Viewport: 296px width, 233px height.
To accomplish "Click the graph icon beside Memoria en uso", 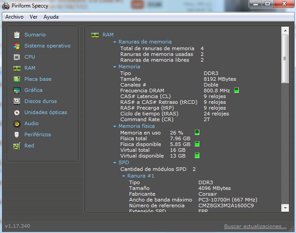I will click(x=197, y=132).
